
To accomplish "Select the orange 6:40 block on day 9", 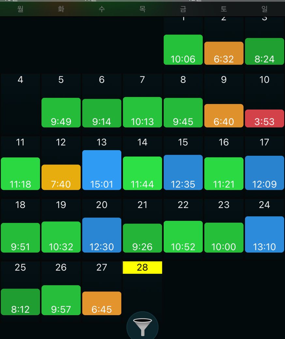I will coord(224,116).
